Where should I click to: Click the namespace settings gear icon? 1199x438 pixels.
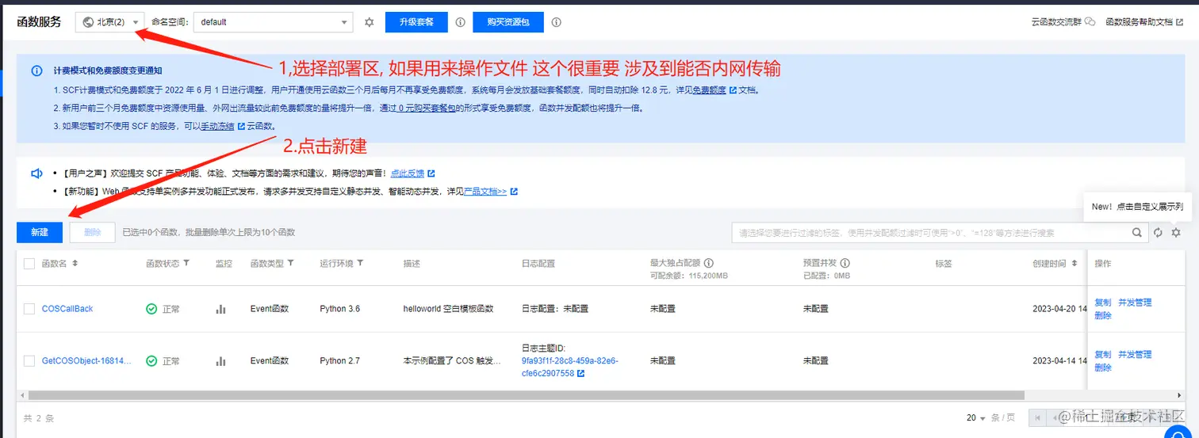coord(369,22)
